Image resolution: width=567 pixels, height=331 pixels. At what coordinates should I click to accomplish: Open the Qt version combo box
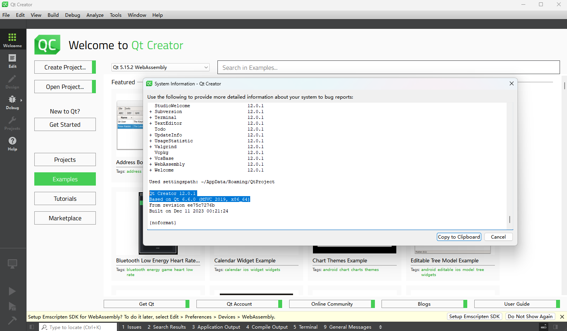point(161,67)
